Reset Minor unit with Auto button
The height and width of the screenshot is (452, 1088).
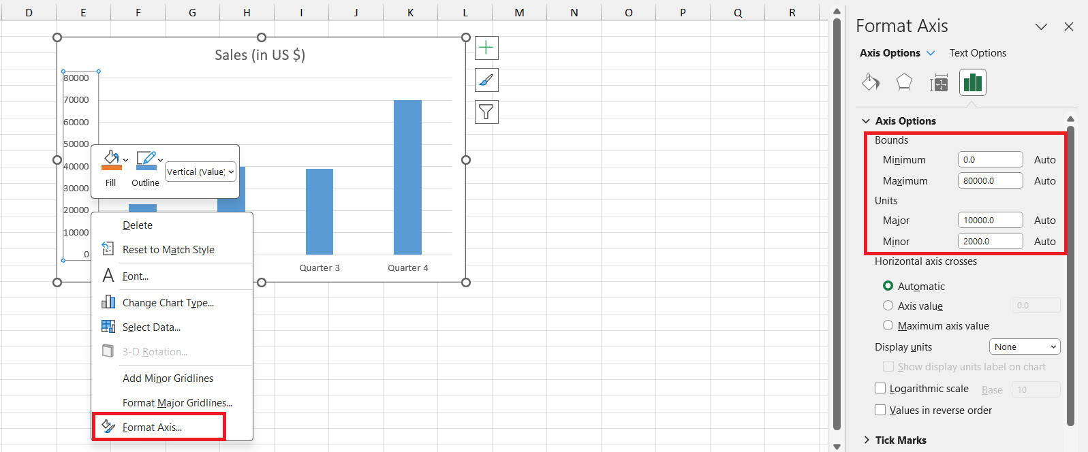tap(1044, 242)
